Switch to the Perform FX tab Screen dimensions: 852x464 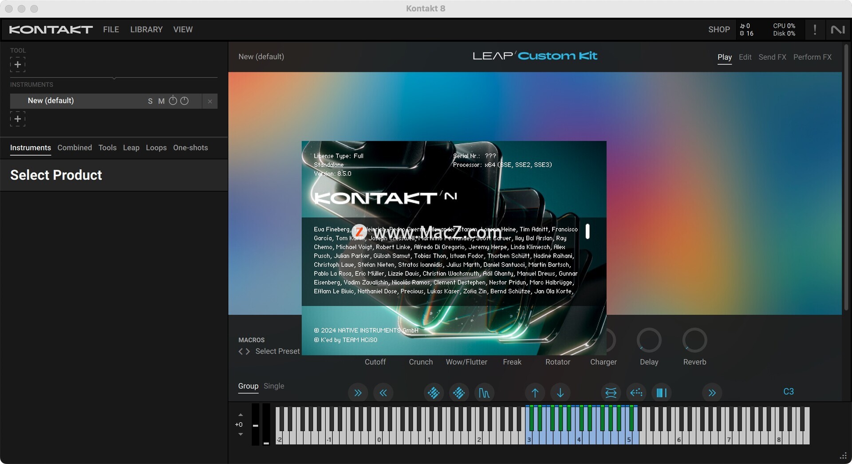point(812,57)
